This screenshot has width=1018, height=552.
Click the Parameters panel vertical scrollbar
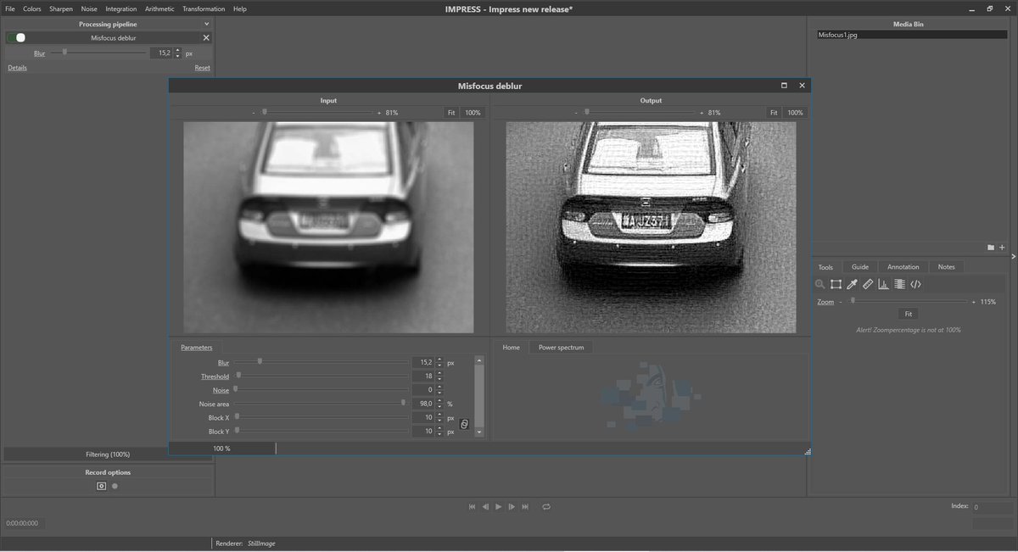click(479, 397)
